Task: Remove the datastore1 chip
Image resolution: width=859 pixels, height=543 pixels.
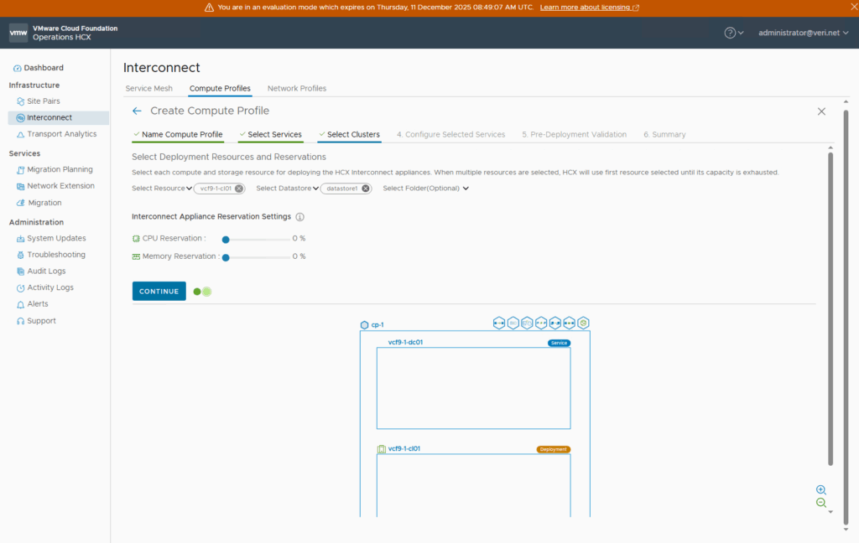Action: click(366, 189)
